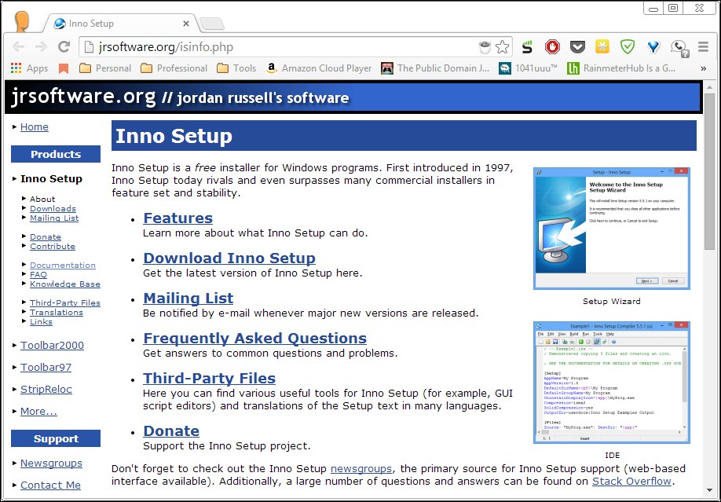Go to Toolbar2000 in the sidebar
This screenshot has width=721, height=502.
(x=52, y=346)
